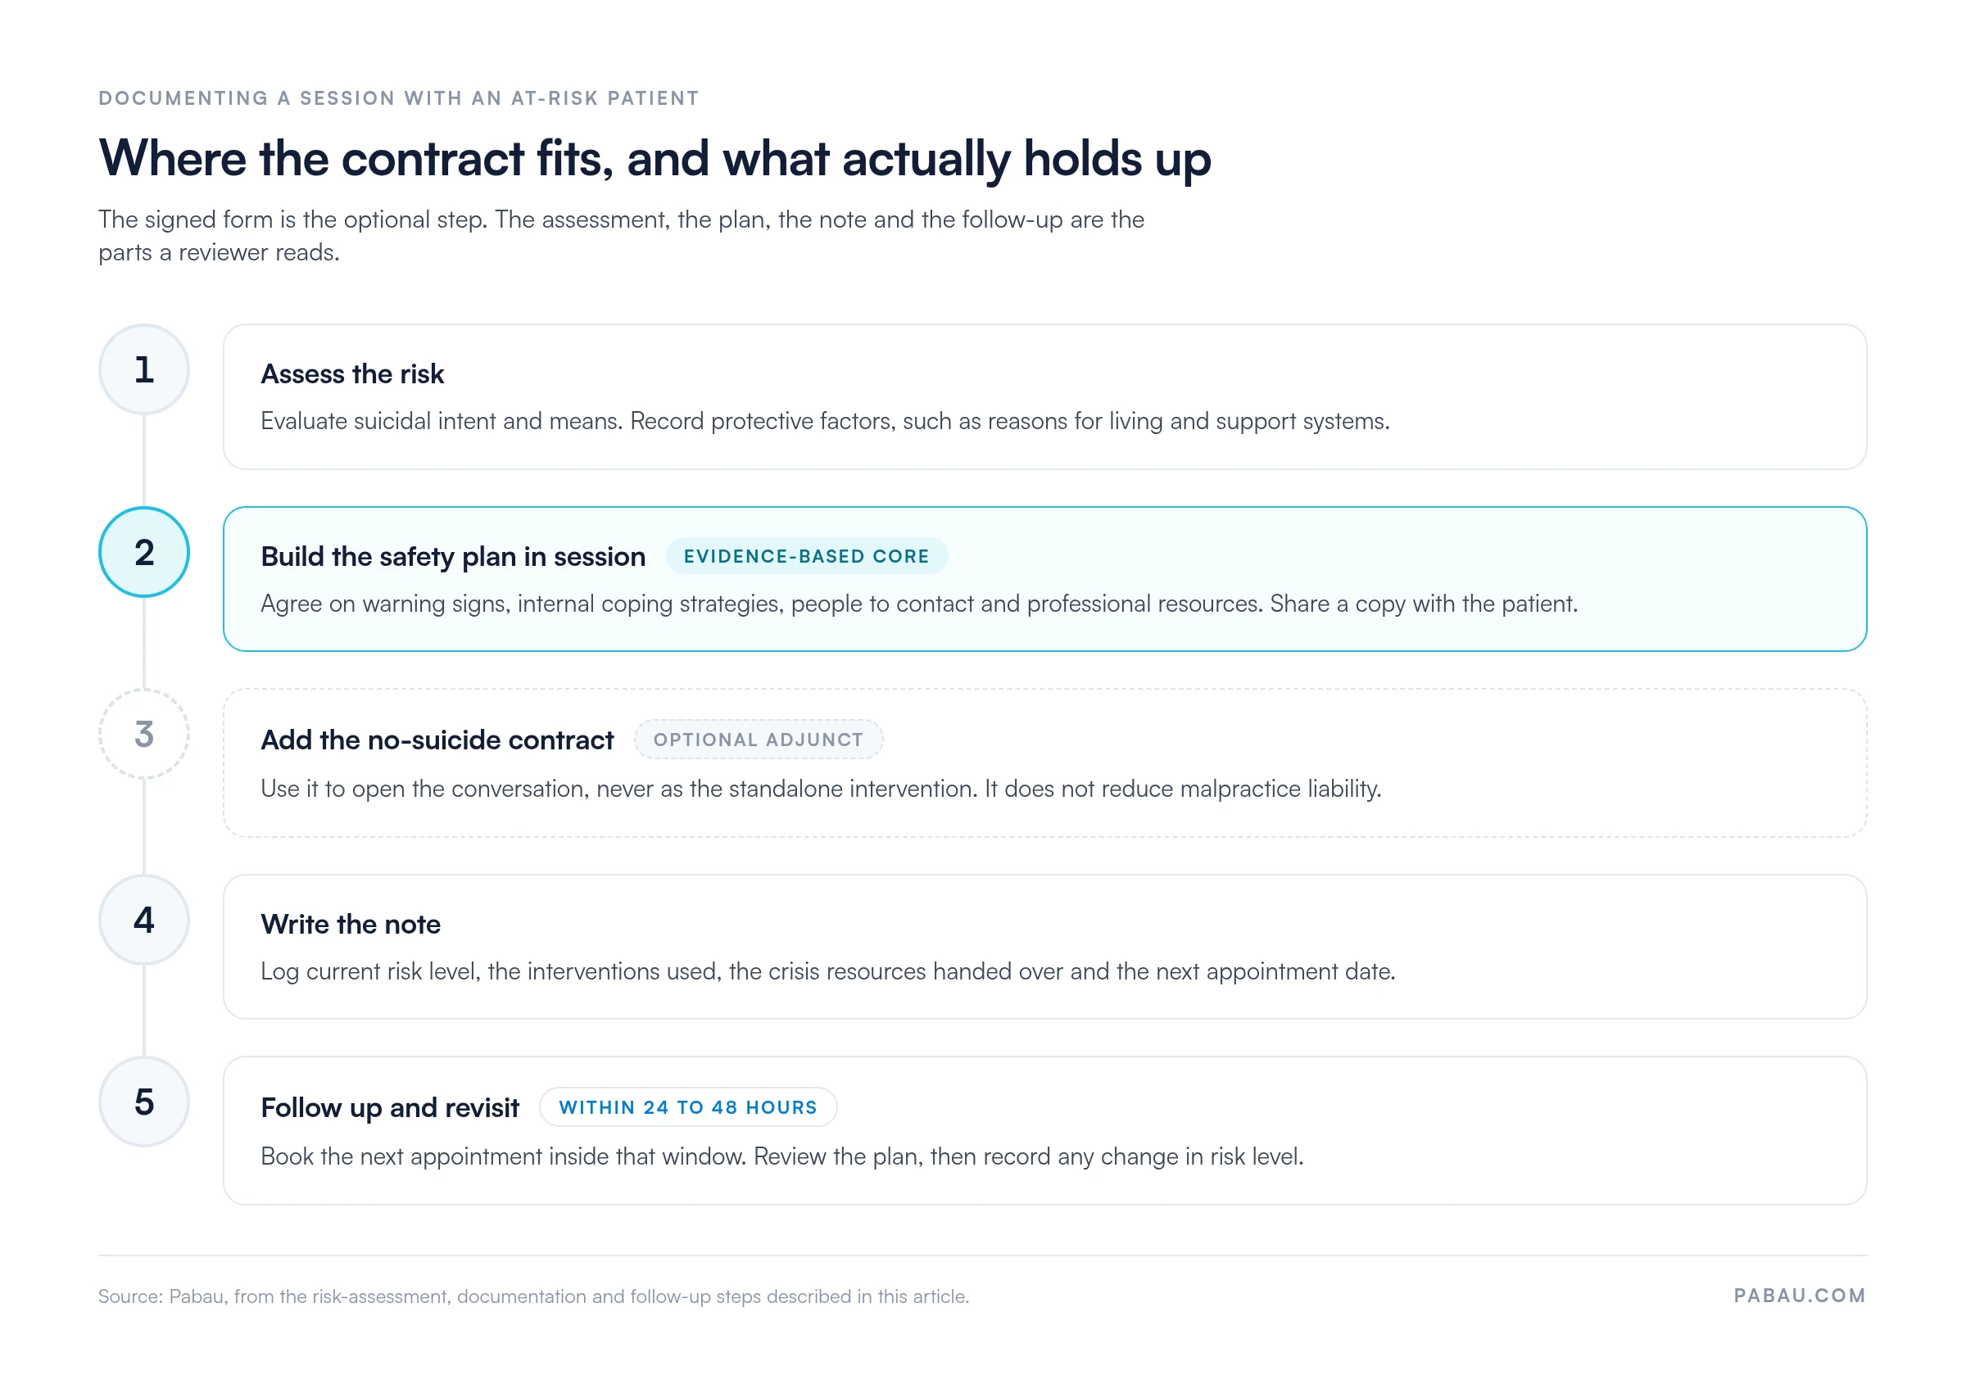Select the Build the safety plan heading
The width and height of the screenshot is (1966, 1389).
[453, 556]
